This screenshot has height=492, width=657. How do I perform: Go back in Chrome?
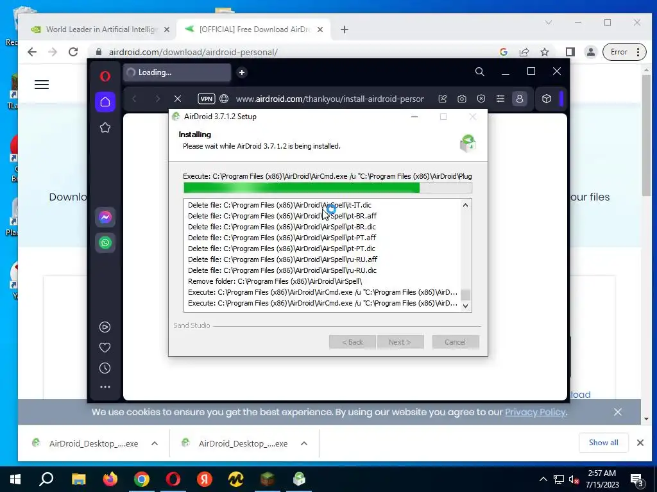[x=32, y=52]
